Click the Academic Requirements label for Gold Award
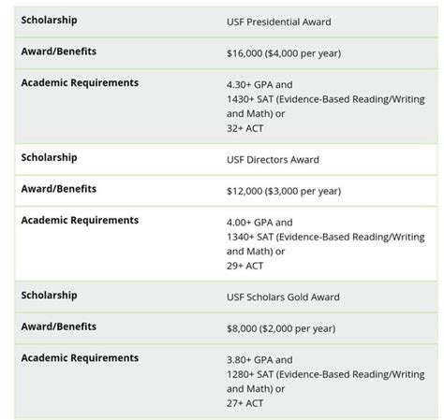444x420 pixels. (x=80, y=358)
